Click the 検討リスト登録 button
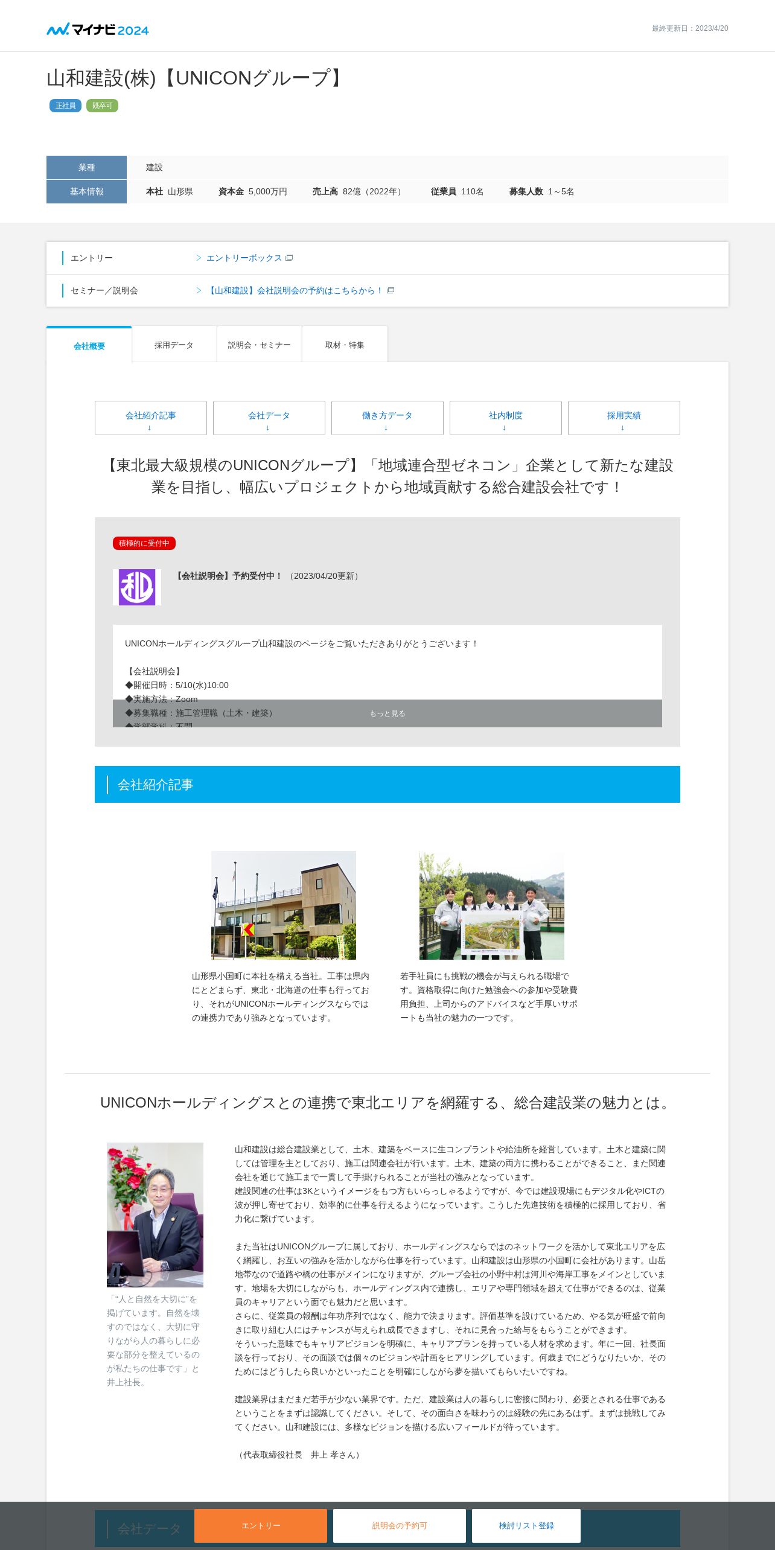The width and height of the screenshot is (775, 1550). coord(526,1525)
